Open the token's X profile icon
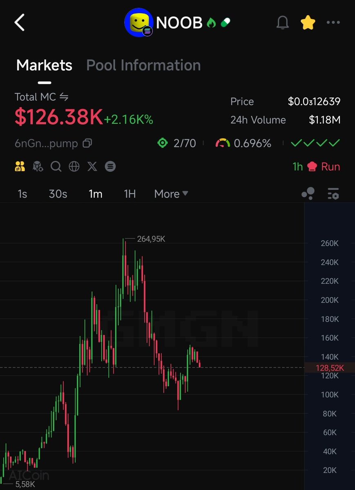 click(92, 166)
